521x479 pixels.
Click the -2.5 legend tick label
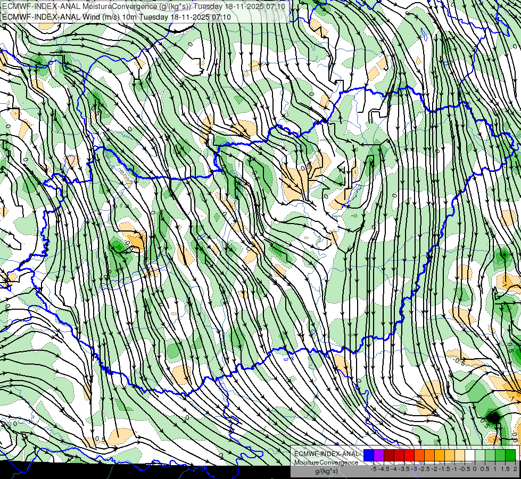(x=424, y=469)
